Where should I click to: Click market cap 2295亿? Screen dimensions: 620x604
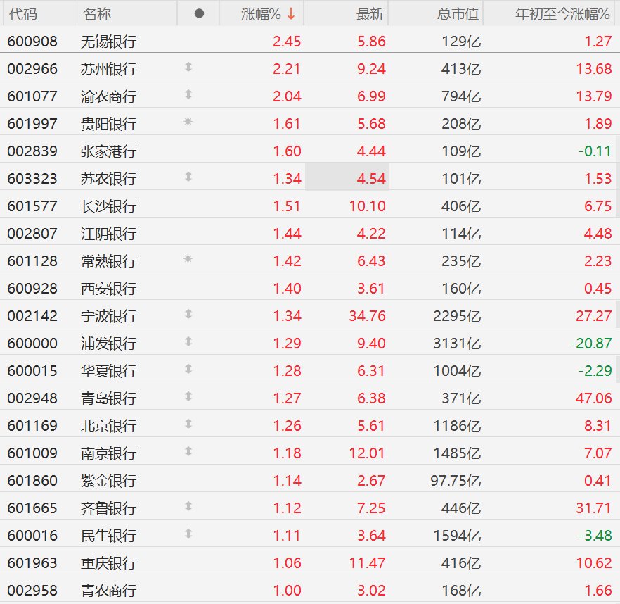[x=457, y=315]
